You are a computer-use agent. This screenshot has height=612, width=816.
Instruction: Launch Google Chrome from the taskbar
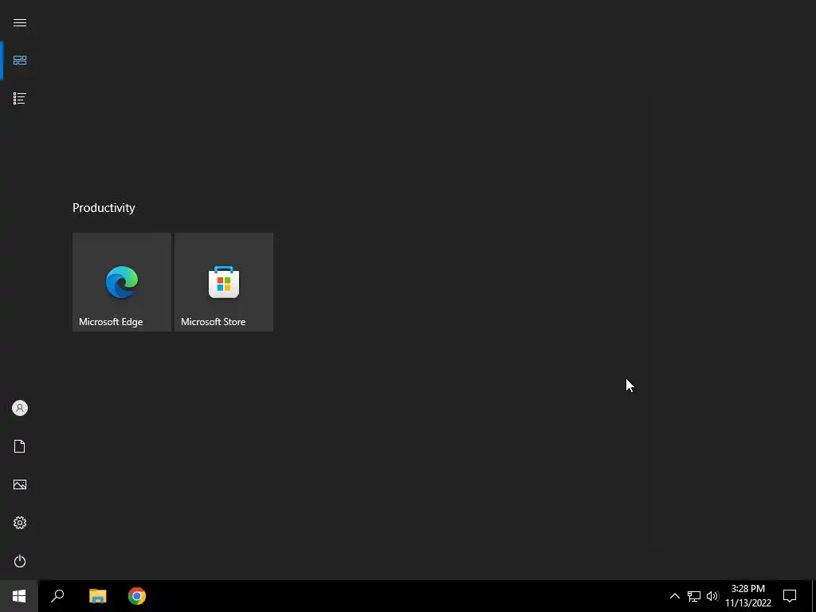(x=137, y=596)
